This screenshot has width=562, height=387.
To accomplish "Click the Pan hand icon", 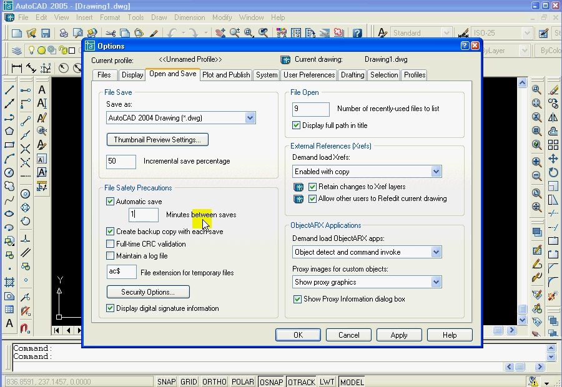I will click(x=220, y=33).
